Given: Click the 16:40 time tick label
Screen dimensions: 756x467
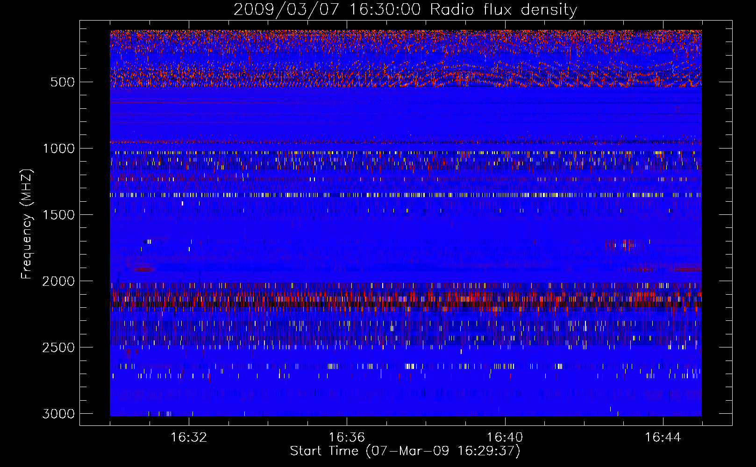Looking at the screenshot, I should click(x=505, y=438).
